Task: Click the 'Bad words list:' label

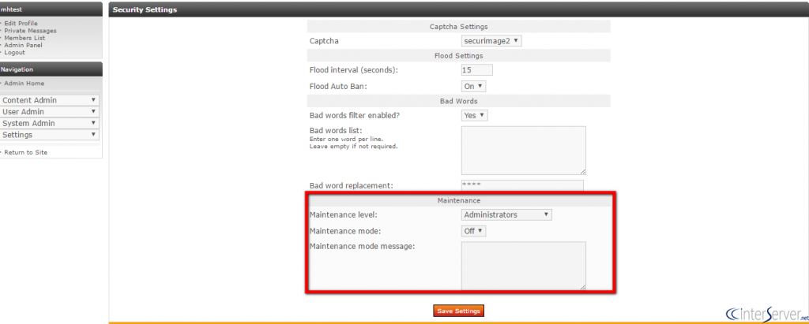Action: click(x=336, y=130)
